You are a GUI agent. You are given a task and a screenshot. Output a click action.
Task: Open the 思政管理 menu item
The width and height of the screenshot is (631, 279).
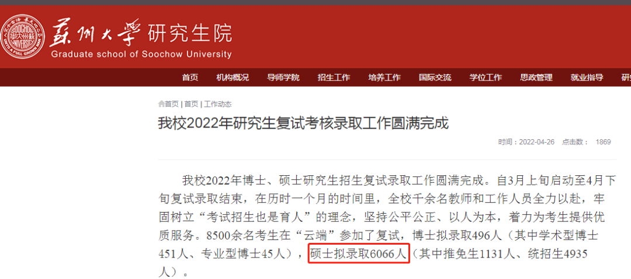(x=536, y=77)
